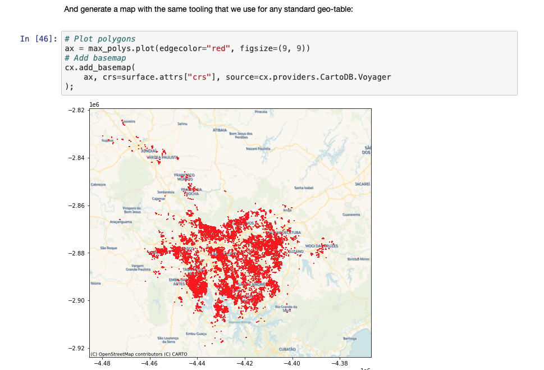Click the '# Plot polygons' comment line
Screen dimensions: 544x370
coord(100,39)
